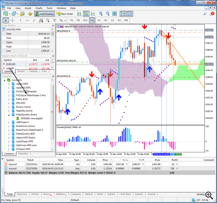Click the New Order button
This screenshot has height=203, width=217.
point(65,14)
